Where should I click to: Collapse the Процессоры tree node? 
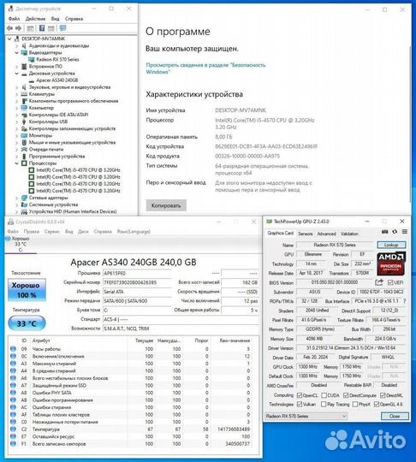click(17, 163)
